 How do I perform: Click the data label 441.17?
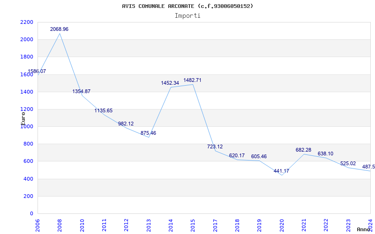coord(281,171)
